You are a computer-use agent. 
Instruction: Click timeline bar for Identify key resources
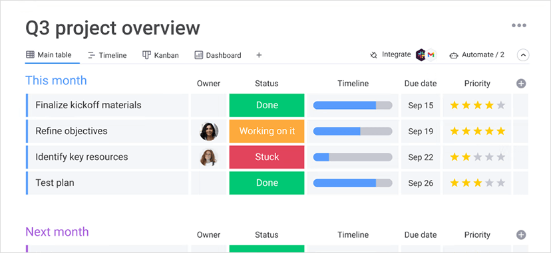click(353, 157)
